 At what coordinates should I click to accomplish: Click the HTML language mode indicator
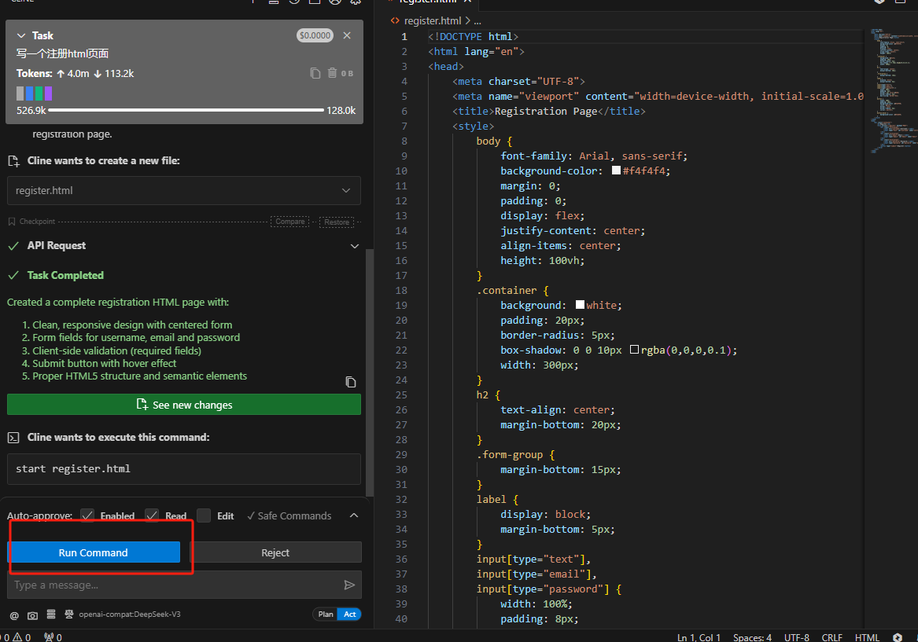tap(867, 637)
